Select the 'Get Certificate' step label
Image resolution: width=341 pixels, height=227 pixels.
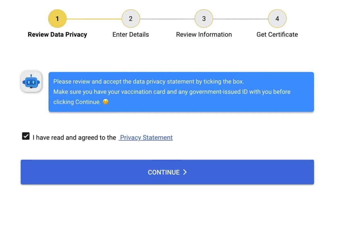[277, 35]
